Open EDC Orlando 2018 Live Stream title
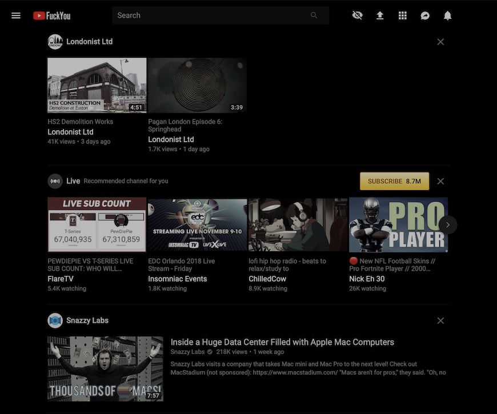The image size is (497, 414). (181, 265)
